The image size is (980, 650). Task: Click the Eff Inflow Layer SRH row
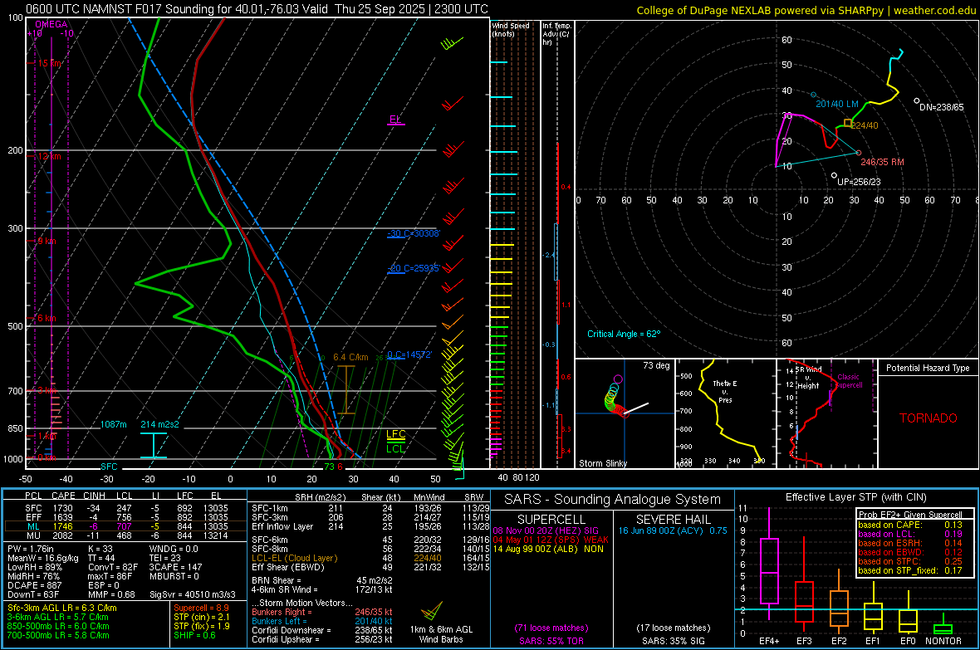[x=370, y=526]
